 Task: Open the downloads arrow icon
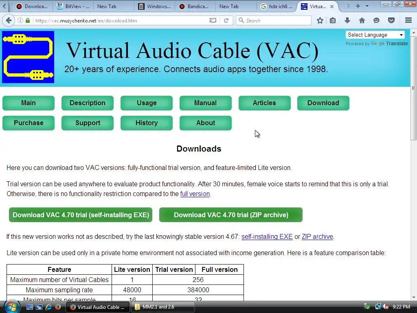click(x=347, y=20)
